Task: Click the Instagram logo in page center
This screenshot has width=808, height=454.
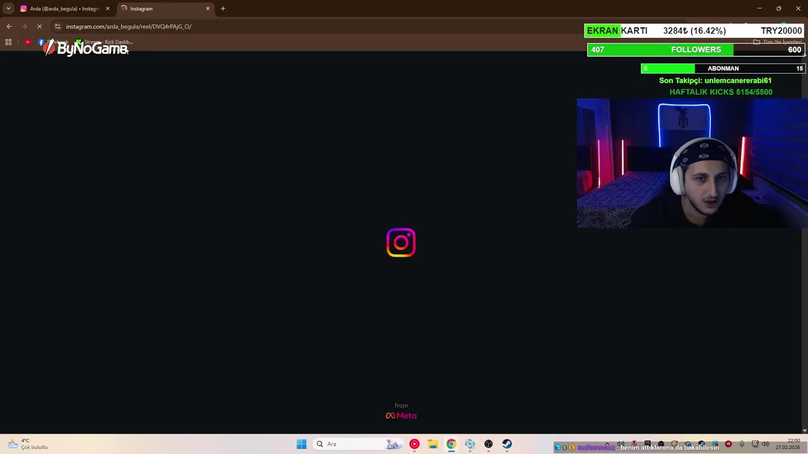Action: 401,243
